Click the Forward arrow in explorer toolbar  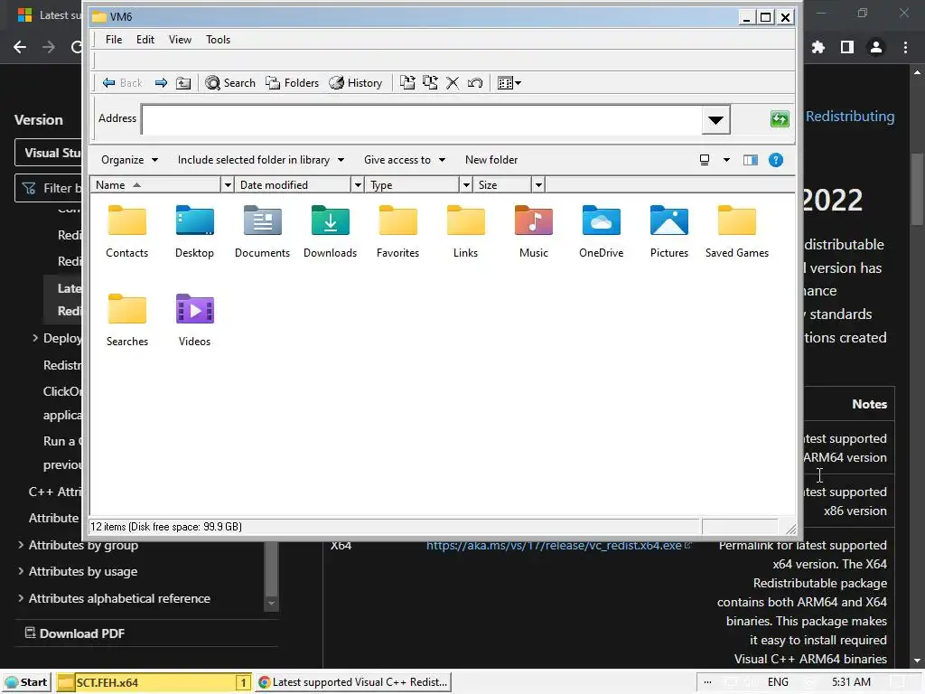click(161, 83)
